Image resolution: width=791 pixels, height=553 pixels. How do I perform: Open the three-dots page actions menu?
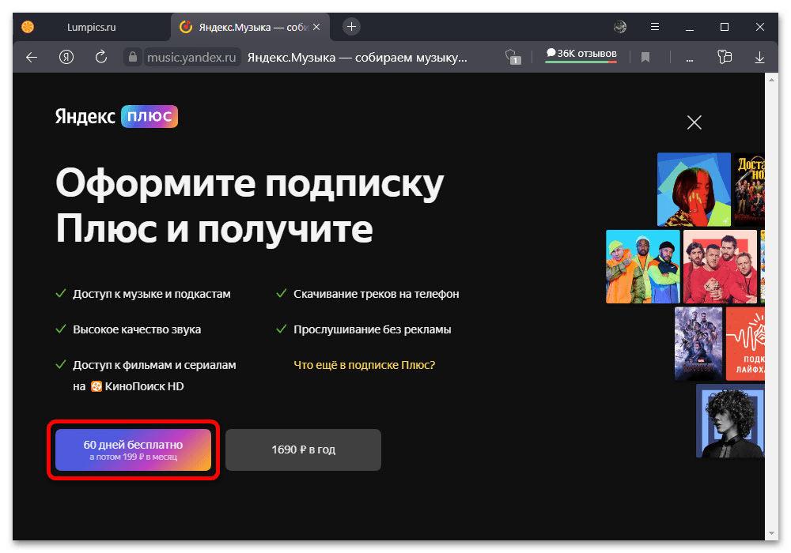pyautogui.click(x=690, y=57)
